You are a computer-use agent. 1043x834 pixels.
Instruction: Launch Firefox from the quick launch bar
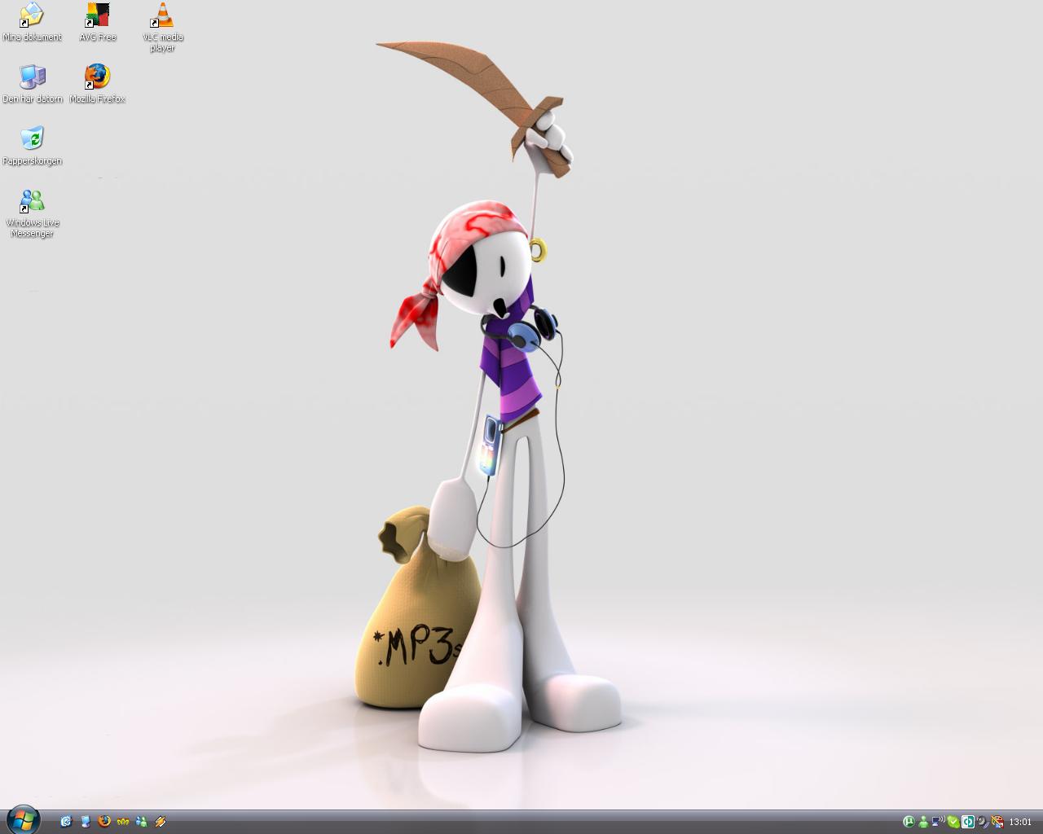pos(103,822)
